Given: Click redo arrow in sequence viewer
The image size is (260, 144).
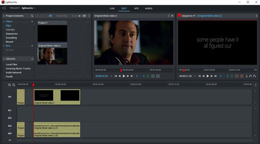Looking at the screenshot, I should [x=254, y=76].
